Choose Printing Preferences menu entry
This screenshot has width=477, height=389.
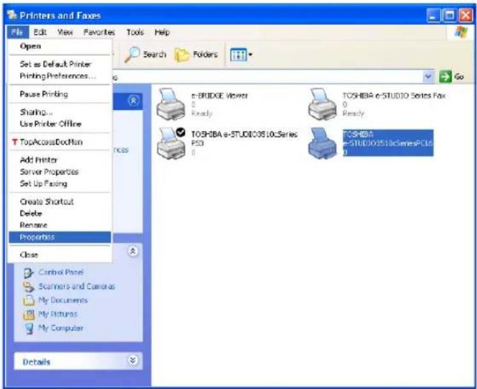pos(60,76)
